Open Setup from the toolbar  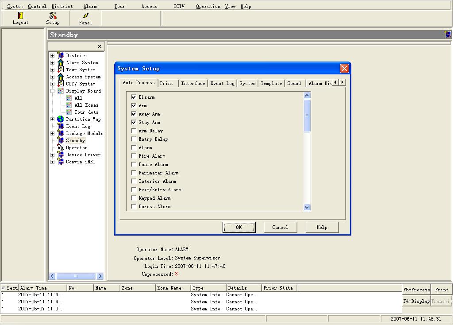point(53,18)
